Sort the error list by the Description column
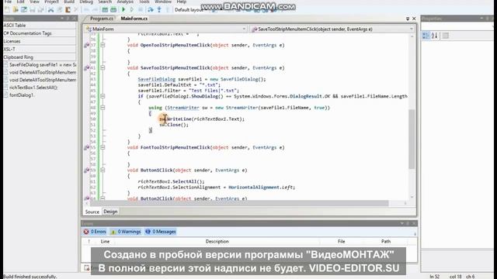497x279 pixels. 217,241
